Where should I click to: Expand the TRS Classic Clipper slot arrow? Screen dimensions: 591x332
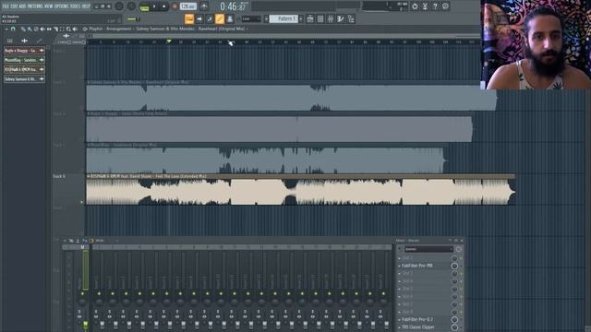pyautogui.click(x=399, y=327)
